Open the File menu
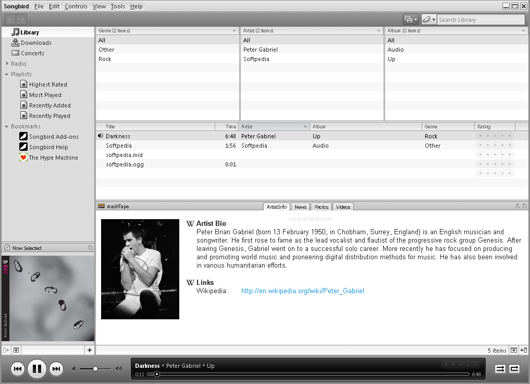 tap(39, 6)
